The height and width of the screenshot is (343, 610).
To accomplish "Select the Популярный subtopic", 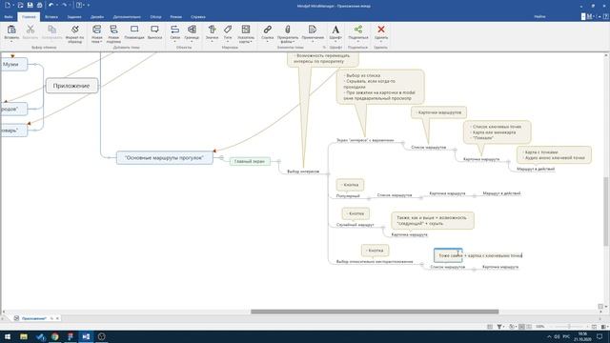I will pos(348,196).
